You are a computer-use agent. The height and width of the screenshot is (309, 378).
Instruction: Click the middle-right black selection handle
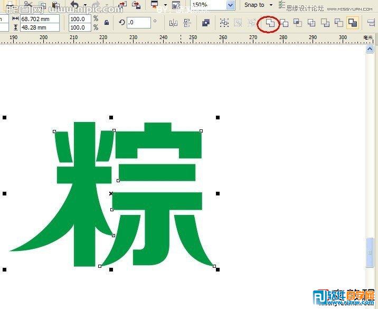coord(218,193)
